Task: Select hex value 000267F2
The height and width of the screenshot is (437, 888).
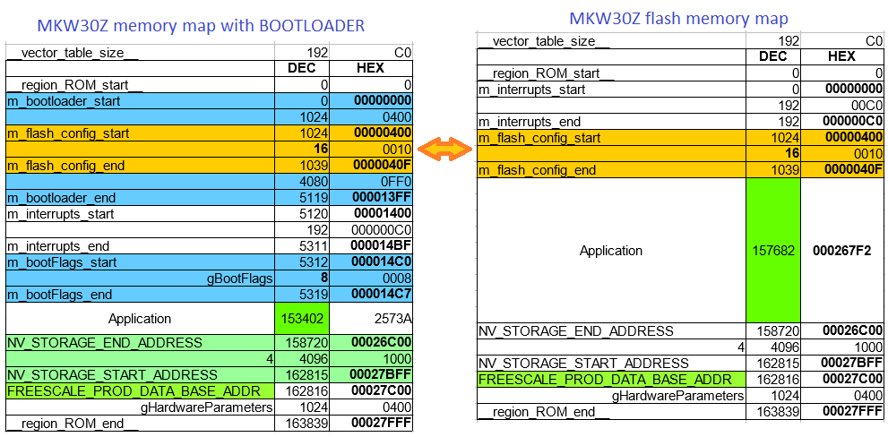Action: pos(842,250)
